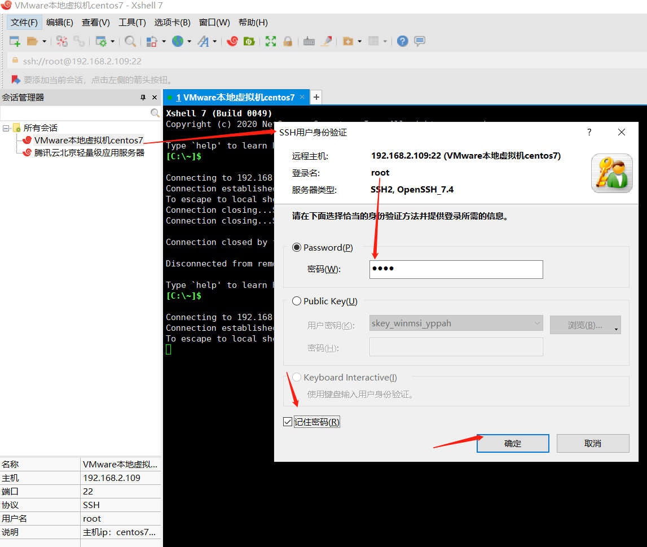Viewport: 647px width, 547px height.
Task: Open the 选项卡(B) menu
Action: [173, 22]
